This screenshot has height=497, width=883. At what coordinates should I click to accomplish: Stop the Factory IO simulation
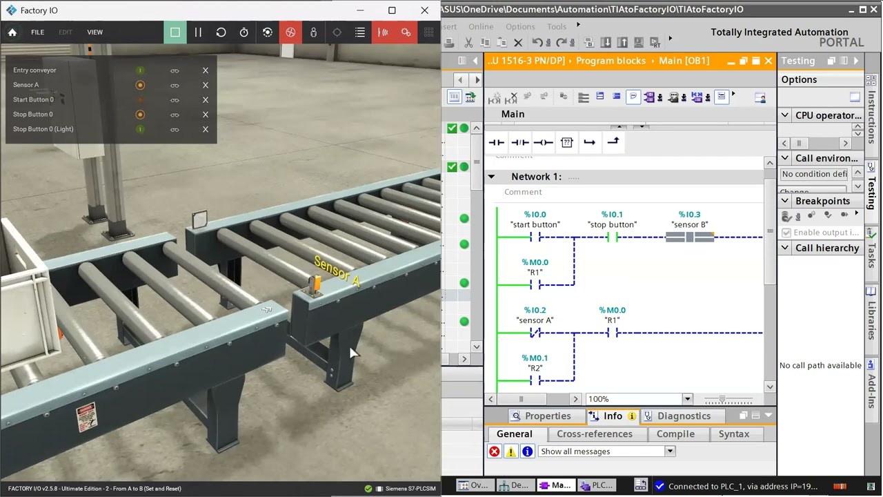tap(175, 32)
